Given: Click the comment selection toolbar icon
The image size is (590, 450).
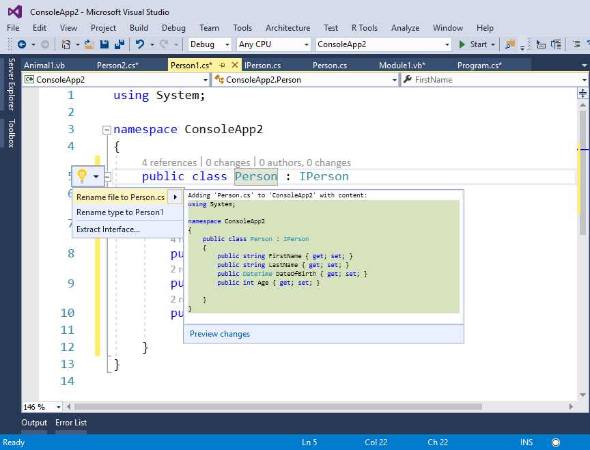Looking at the screenshot, I should tap(556, 44).
